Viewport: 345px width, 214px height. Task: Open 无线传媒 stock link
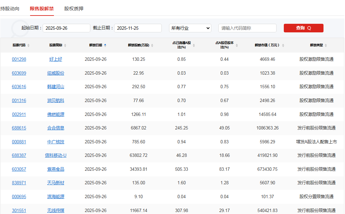point(56,211)
